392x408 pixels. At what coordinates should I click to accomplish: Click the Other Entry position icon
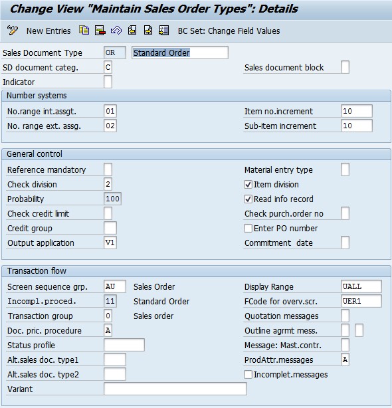(164, 31)
